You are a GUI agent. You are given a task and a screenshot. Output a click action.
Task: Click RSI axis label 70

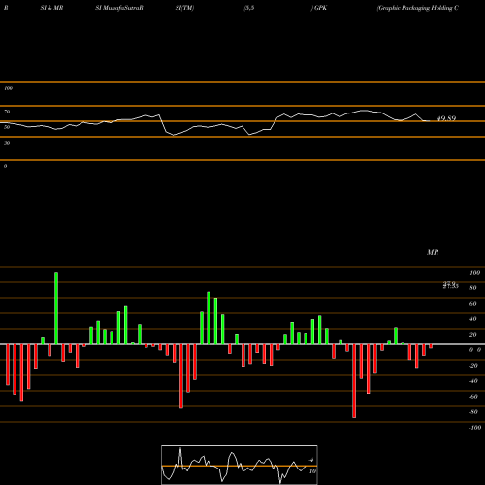7,112
